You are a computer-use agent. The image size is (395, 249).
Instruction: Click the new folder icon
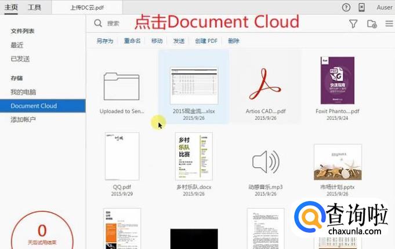(372, 24)
